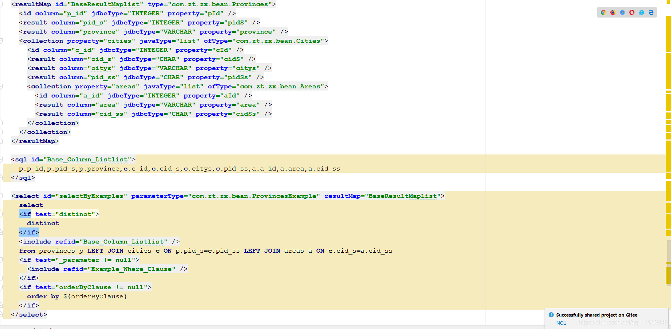
Task: Click test="orderByClause != null" condition
Action: tap(91, 287)
